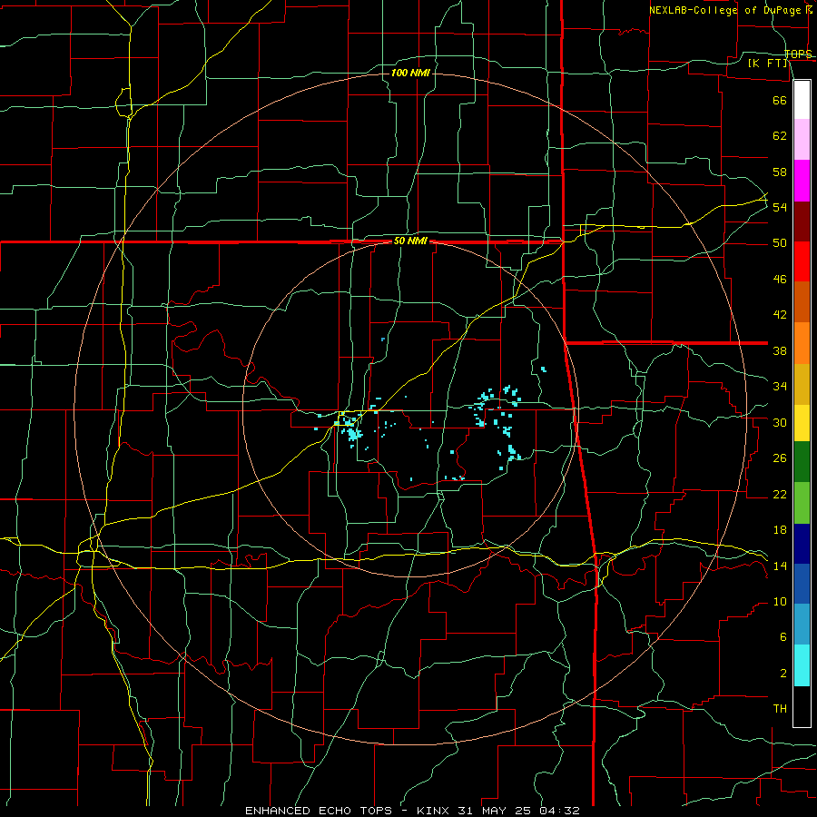817x817 pixels.
Task: Click legend value 6
Action: 783,637
